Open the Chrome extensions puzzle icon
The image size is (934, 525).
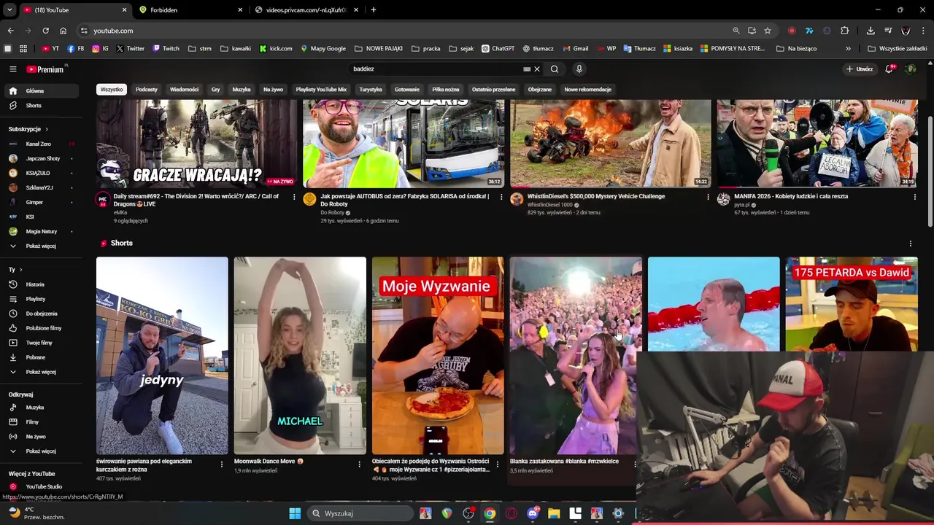coord(845,31)
